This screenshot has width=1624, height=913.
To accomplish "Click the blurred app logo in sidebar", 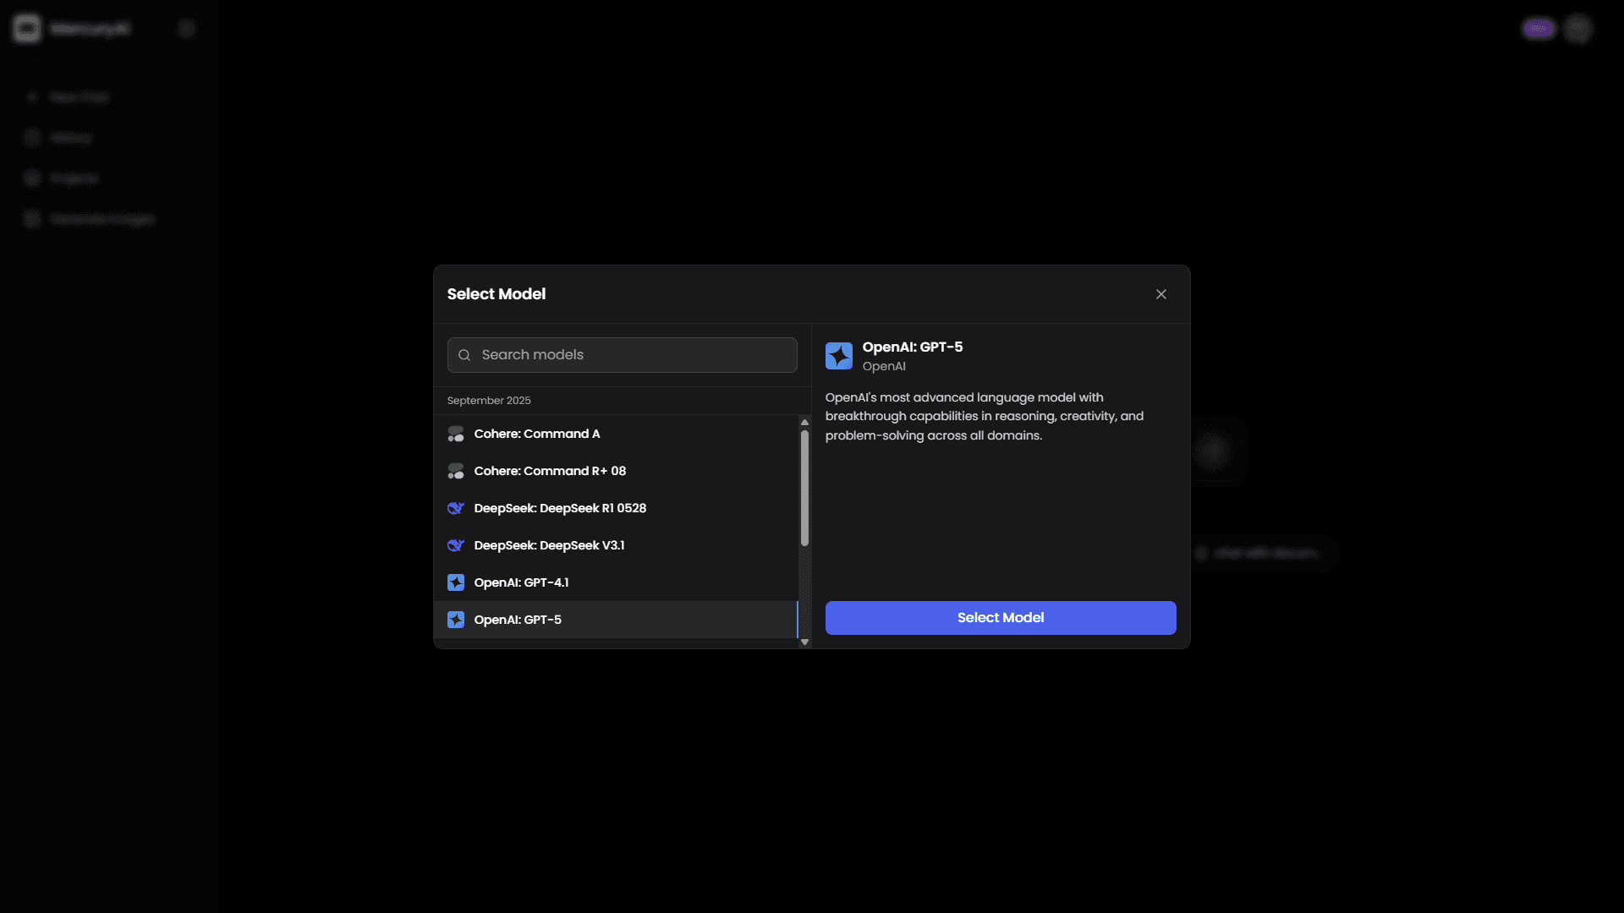I will click(27, 29).
